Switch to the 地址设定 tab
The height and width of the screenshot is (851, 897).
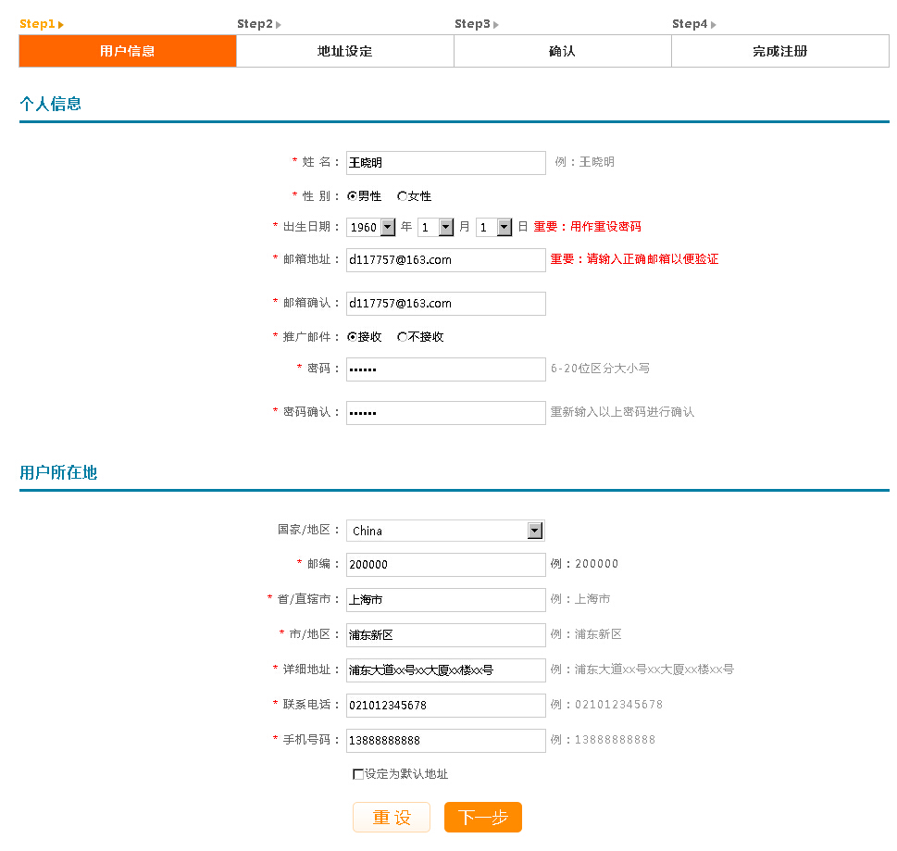coord(344,51)
